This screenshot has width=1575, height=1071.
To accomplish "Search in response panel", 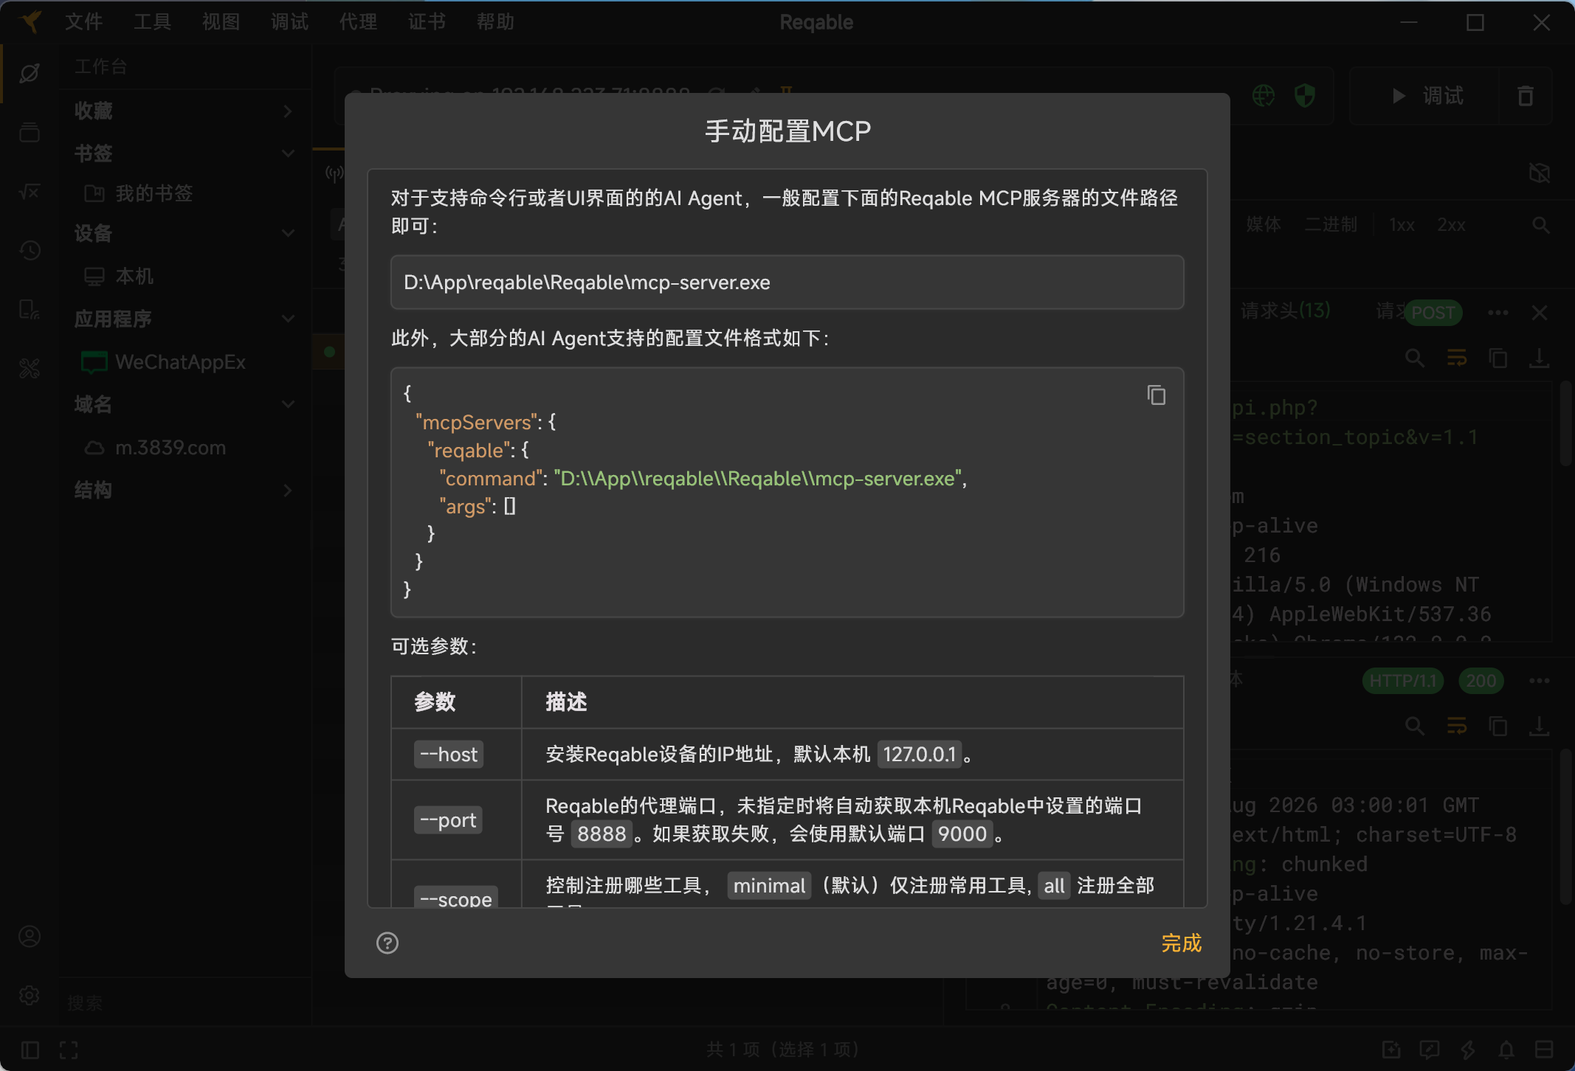I will pyautogui.click(x=1415, y=727).
